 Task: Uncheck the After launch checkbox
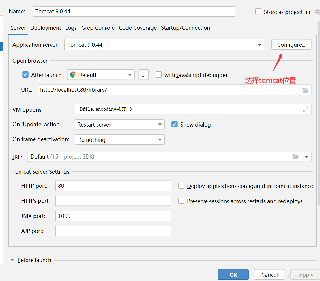25,75
